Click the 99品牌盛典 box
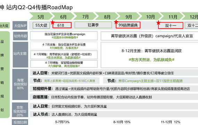198x125 pixels. point(128,25)
